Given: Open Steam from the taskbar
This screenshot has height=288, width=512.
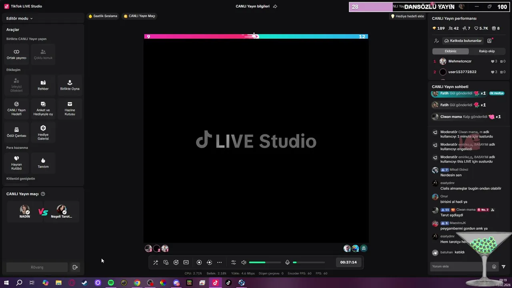Looking at the screenshot, I should pos(84,283).
